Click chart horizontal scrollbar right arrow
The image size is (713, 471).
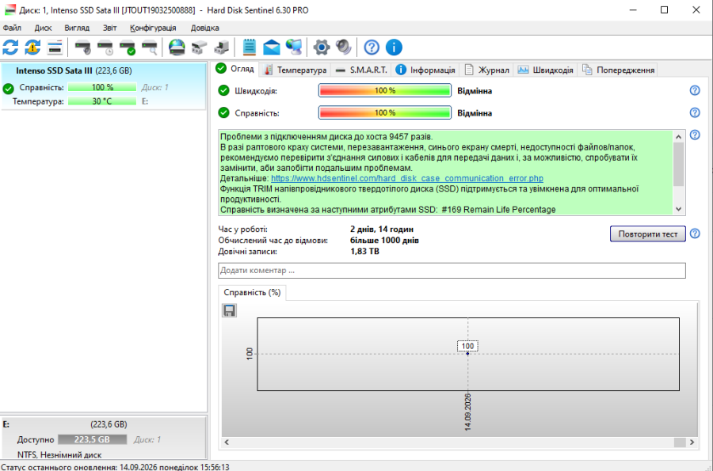[692, 442]
